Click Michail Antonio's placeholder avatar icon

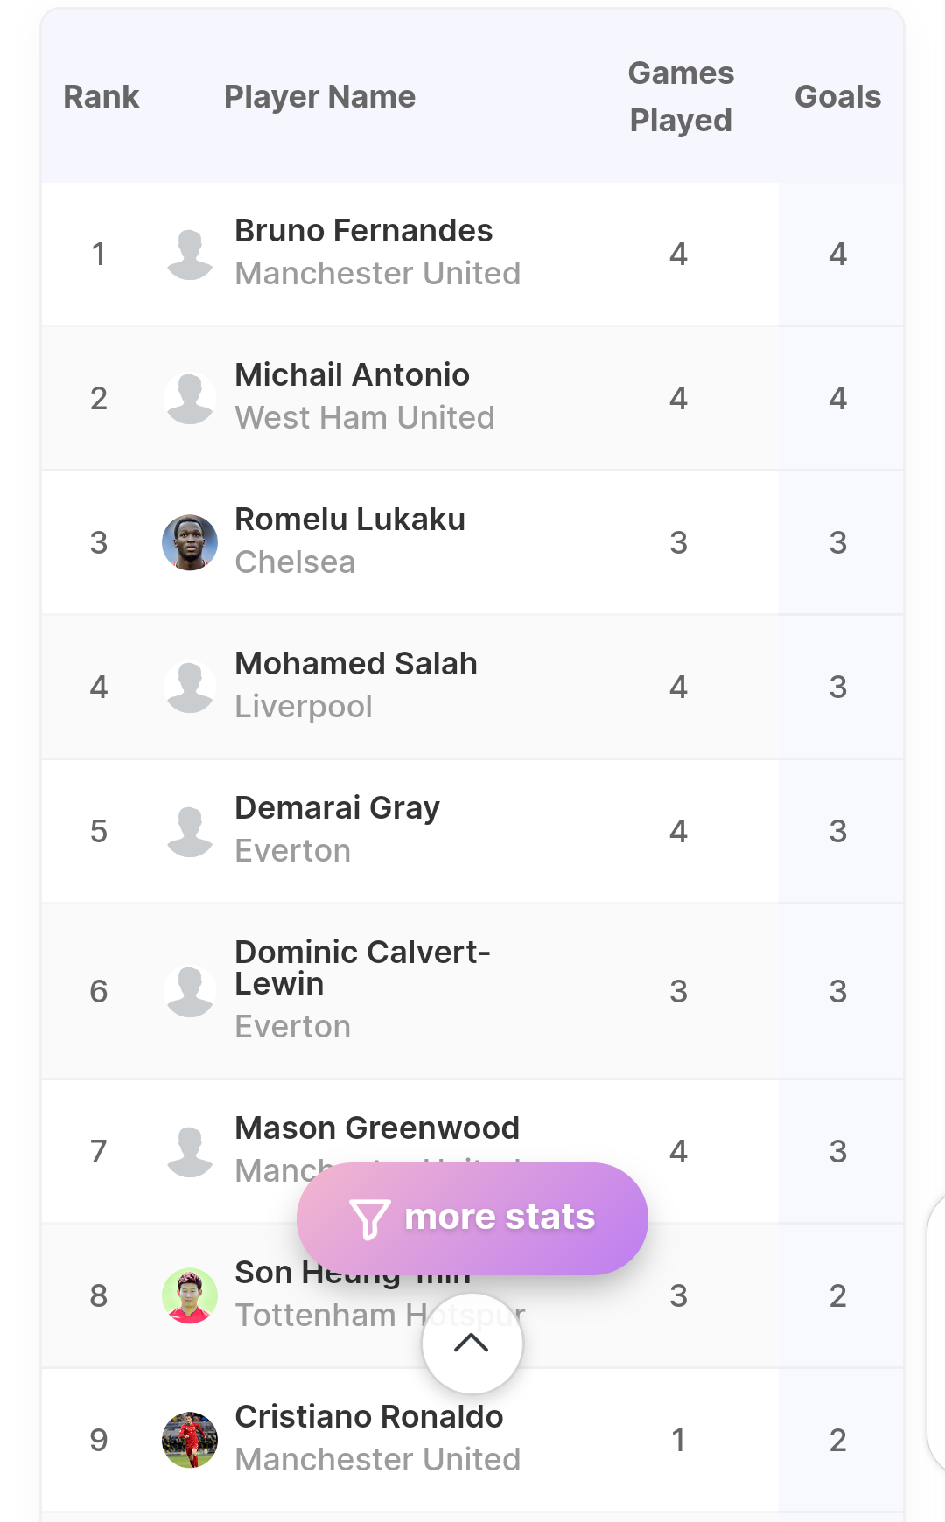coord(190,398)
